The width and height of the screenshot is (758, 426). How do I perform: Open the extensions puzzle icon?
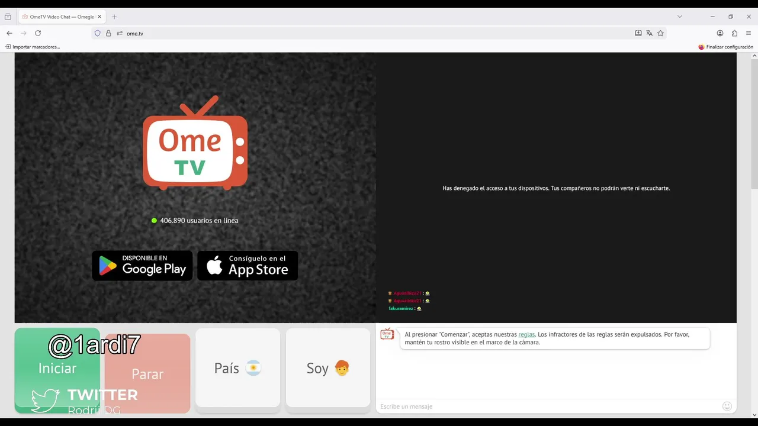click(734, 33)
